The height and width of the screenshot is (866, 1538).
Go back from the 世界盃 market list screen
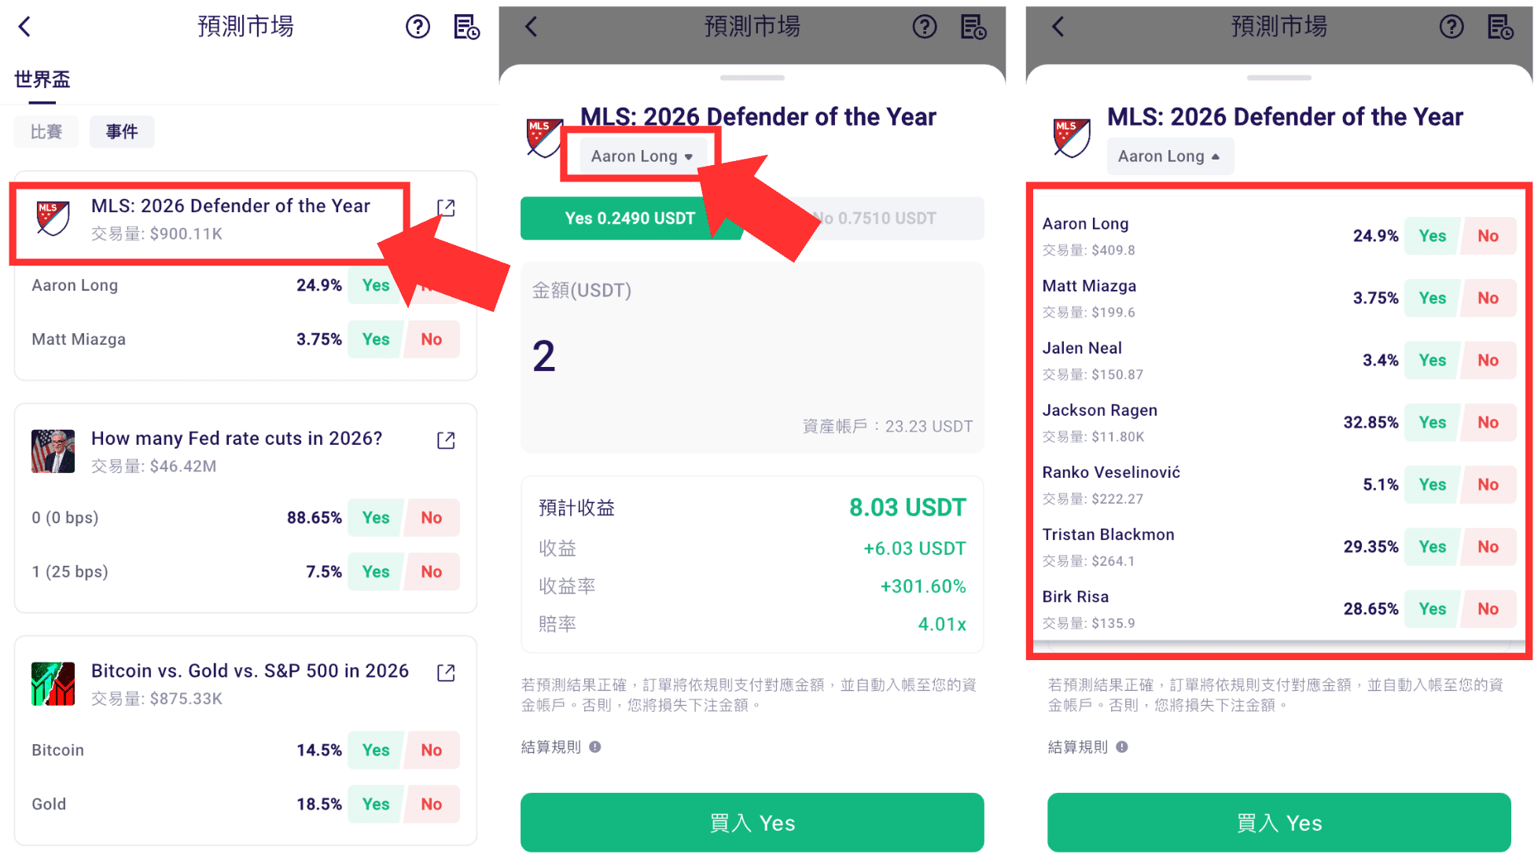pos(25,27)
